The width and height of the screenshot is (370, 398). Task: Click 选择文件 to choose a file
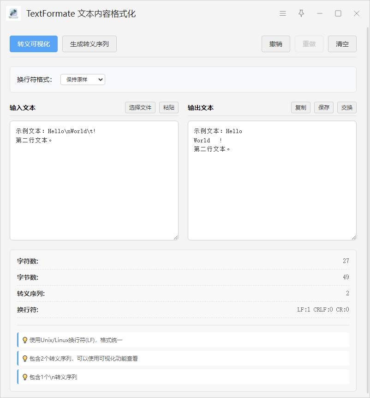click(140, 108)
